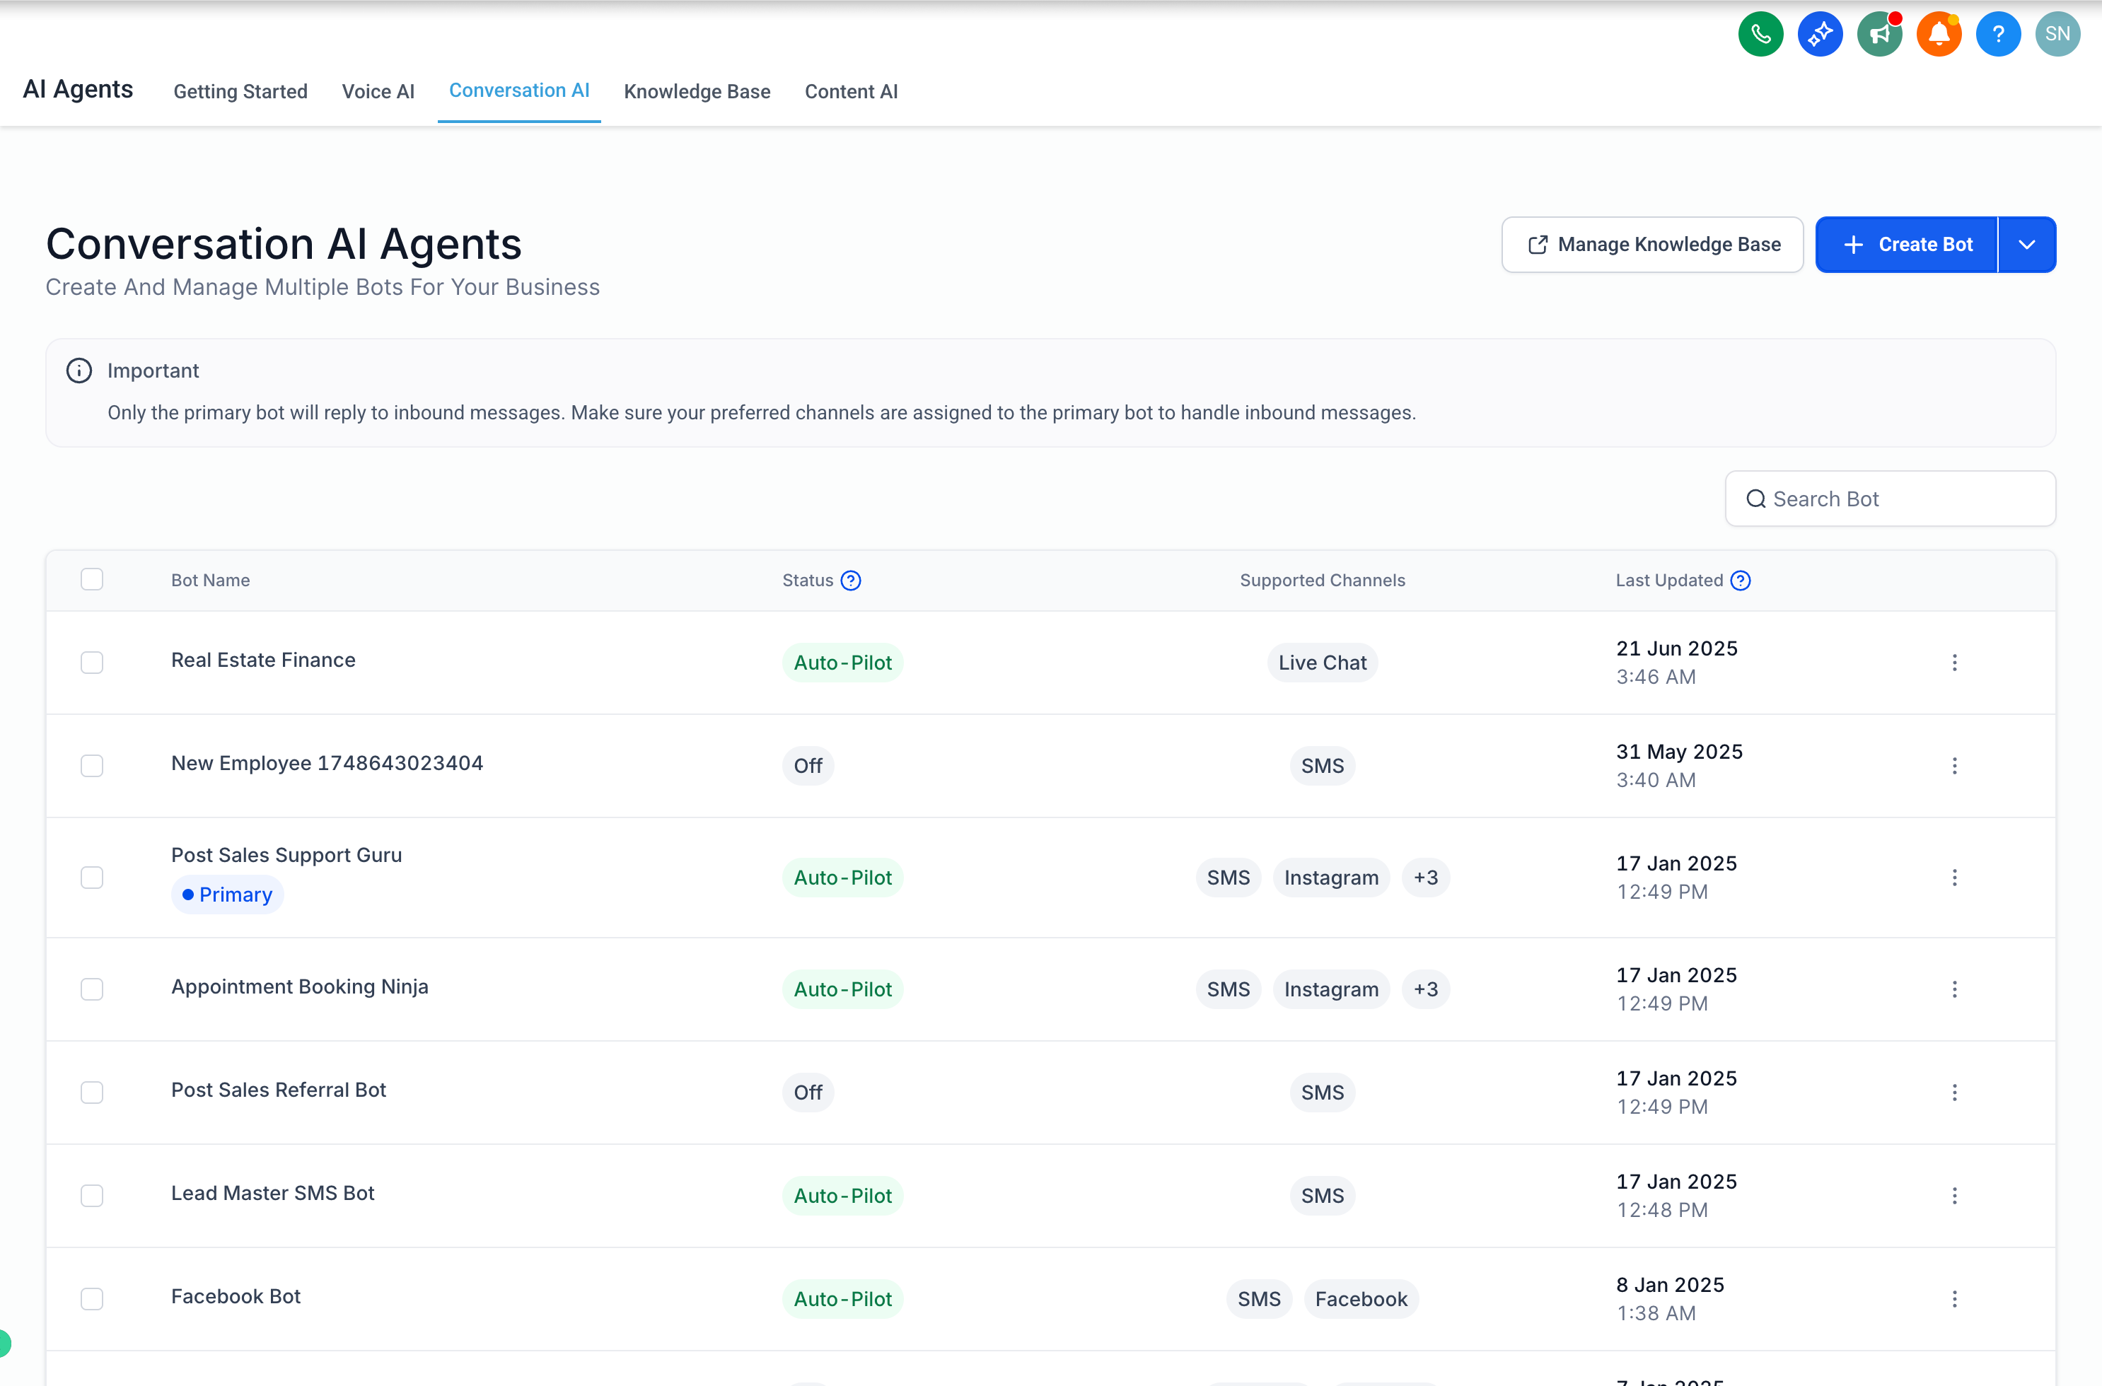Open the SN user profile avatar
This screenshot has height=1386, width=2102.
(2057, 35)
